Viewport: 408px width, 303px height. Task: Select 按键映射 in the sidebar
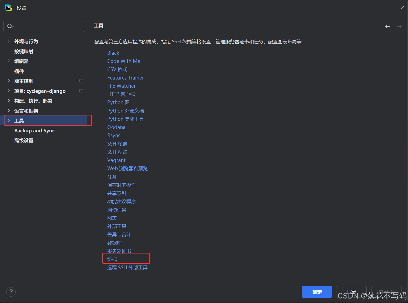24,51
